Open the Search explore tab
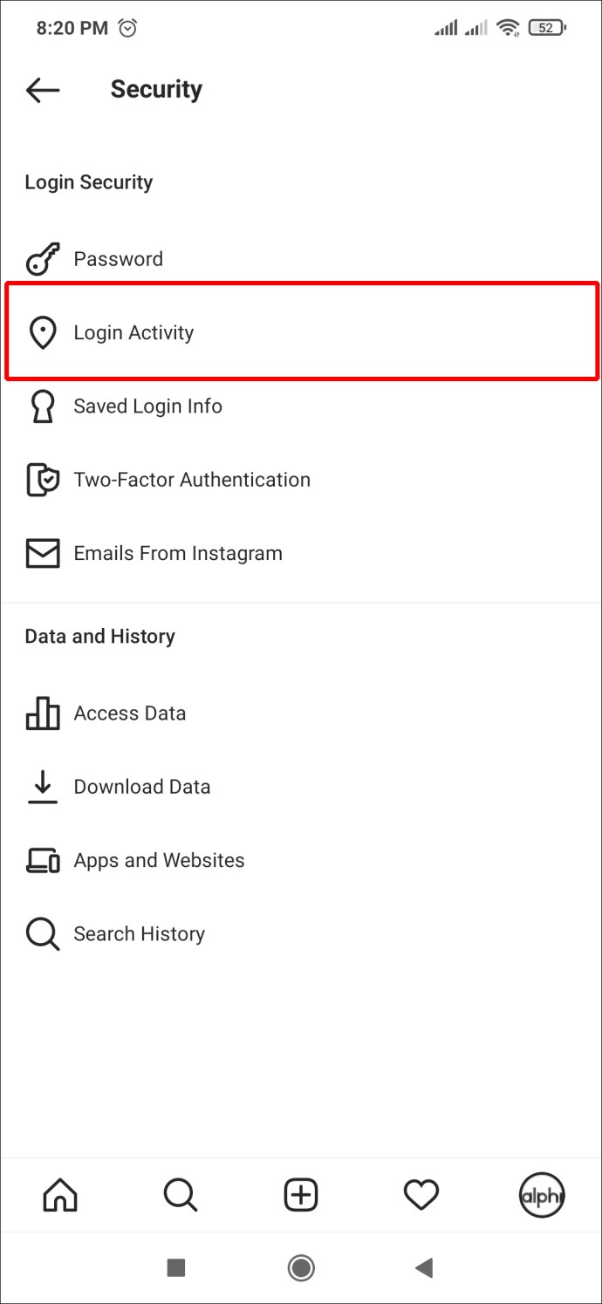Image resolution: width=602 pixels, height=1304 pixels. (181, 1195)
